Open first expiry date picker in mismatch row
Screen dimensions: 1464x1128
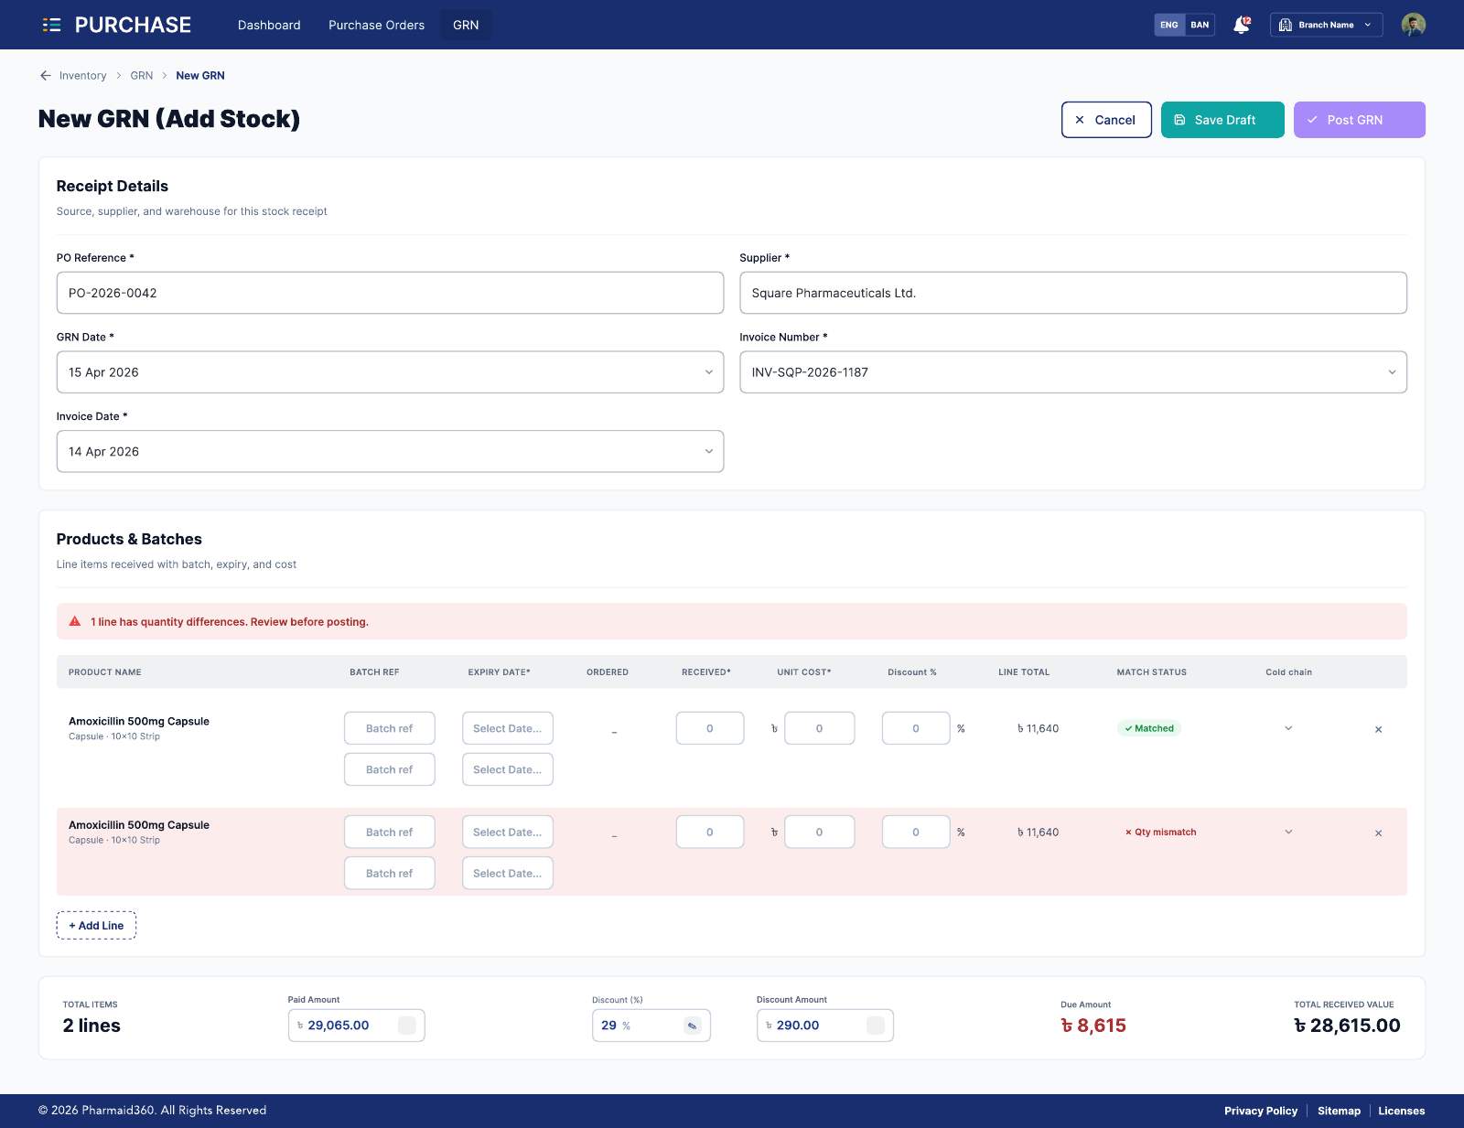[508, 832]
